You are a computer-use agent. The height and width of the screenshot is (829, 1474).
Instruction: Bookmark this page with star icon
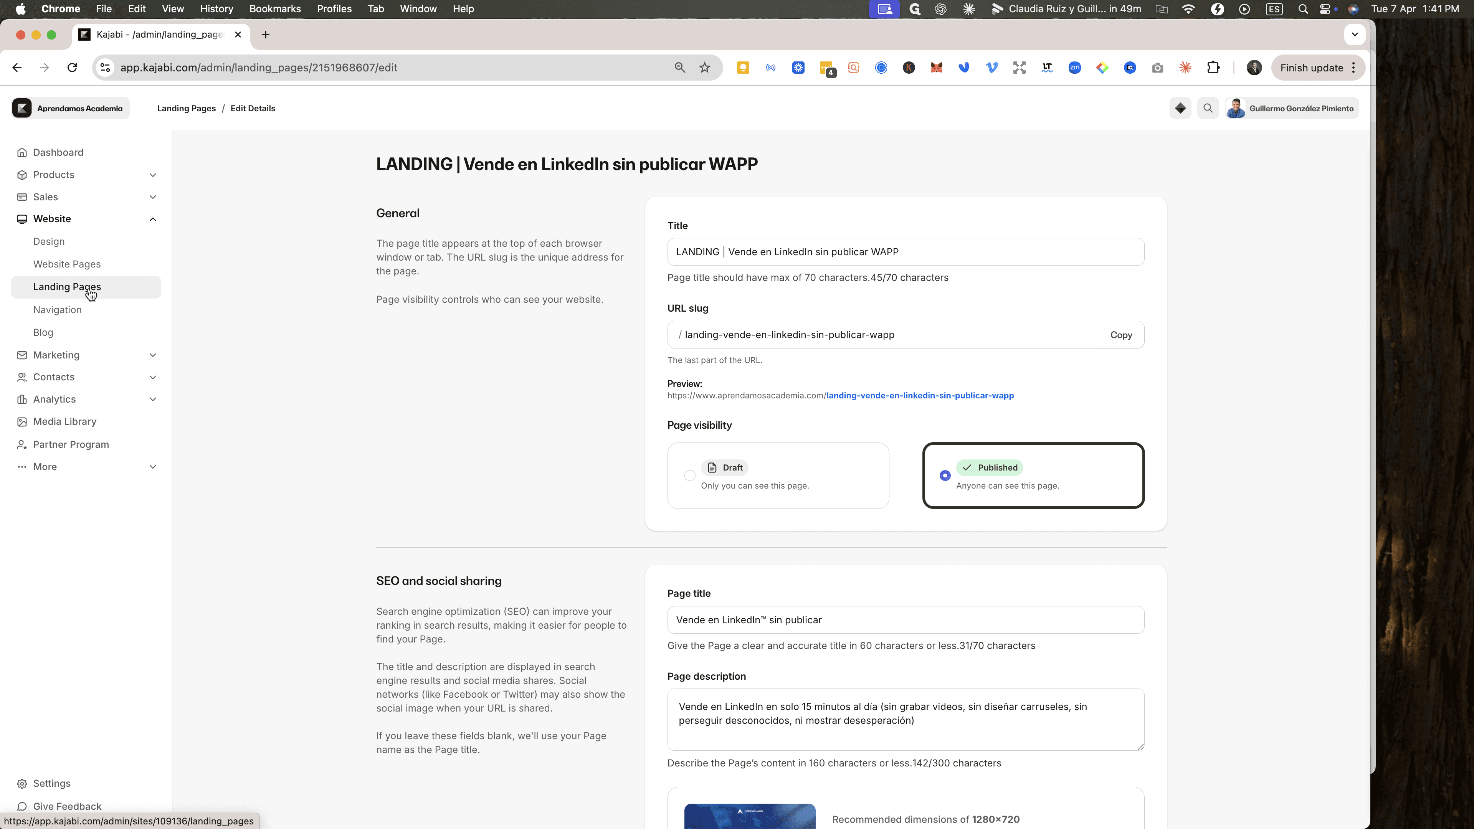click(x=704, y=68)
